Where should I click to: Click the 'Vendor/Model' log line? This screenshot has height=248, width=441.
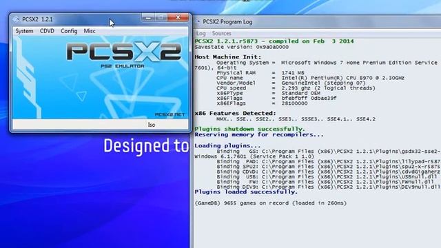291,83
